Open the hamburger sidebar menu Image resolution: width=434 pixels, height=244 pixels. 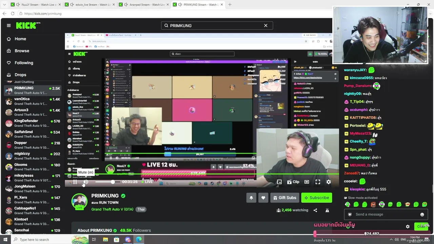pyautogui.click(x=9, y=25)
